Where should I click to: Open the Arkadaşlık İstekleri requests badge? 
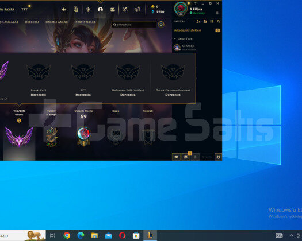click(x=217, y=30)
